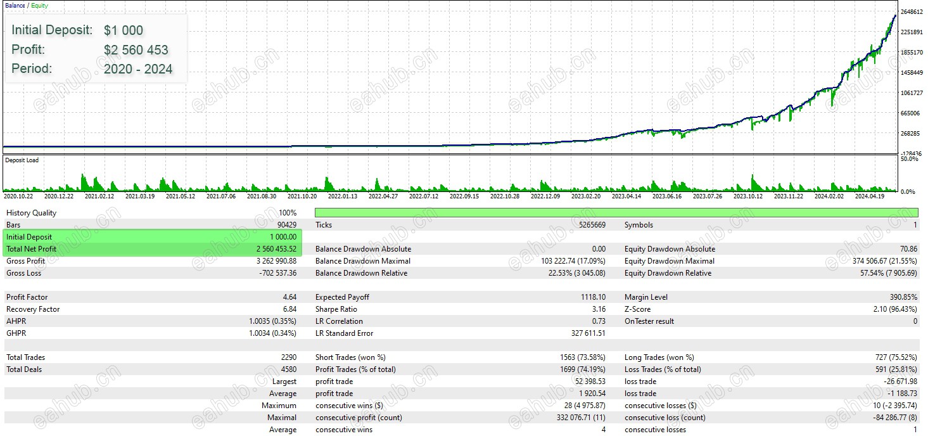Click the Gross Profit value 3 262 990.88
This screenshot has height=436, width=928.
[x=276, y=261]
